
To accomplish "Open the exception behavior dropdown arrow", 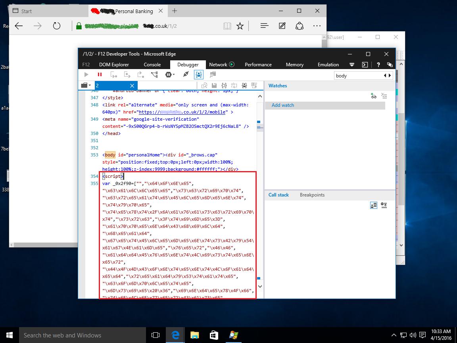I will 174,74.
